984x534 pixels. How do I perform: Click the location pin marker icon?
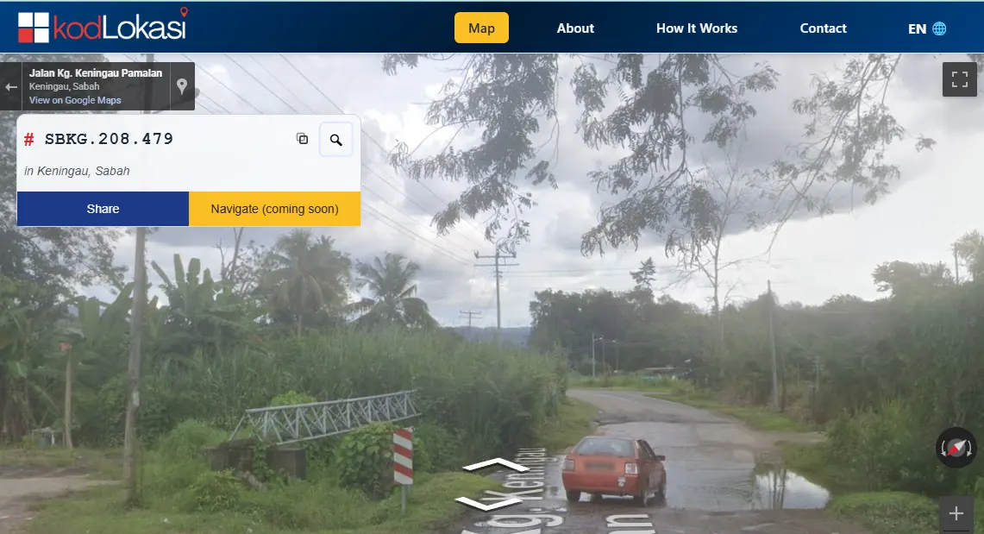pos(182,85)
